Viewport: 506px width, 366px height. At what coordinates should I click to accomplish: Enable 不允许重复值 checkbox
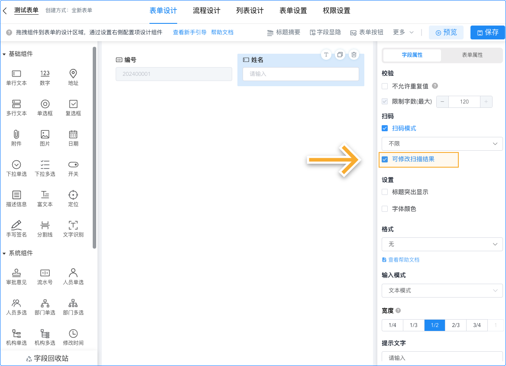click(x=384, y=86)
